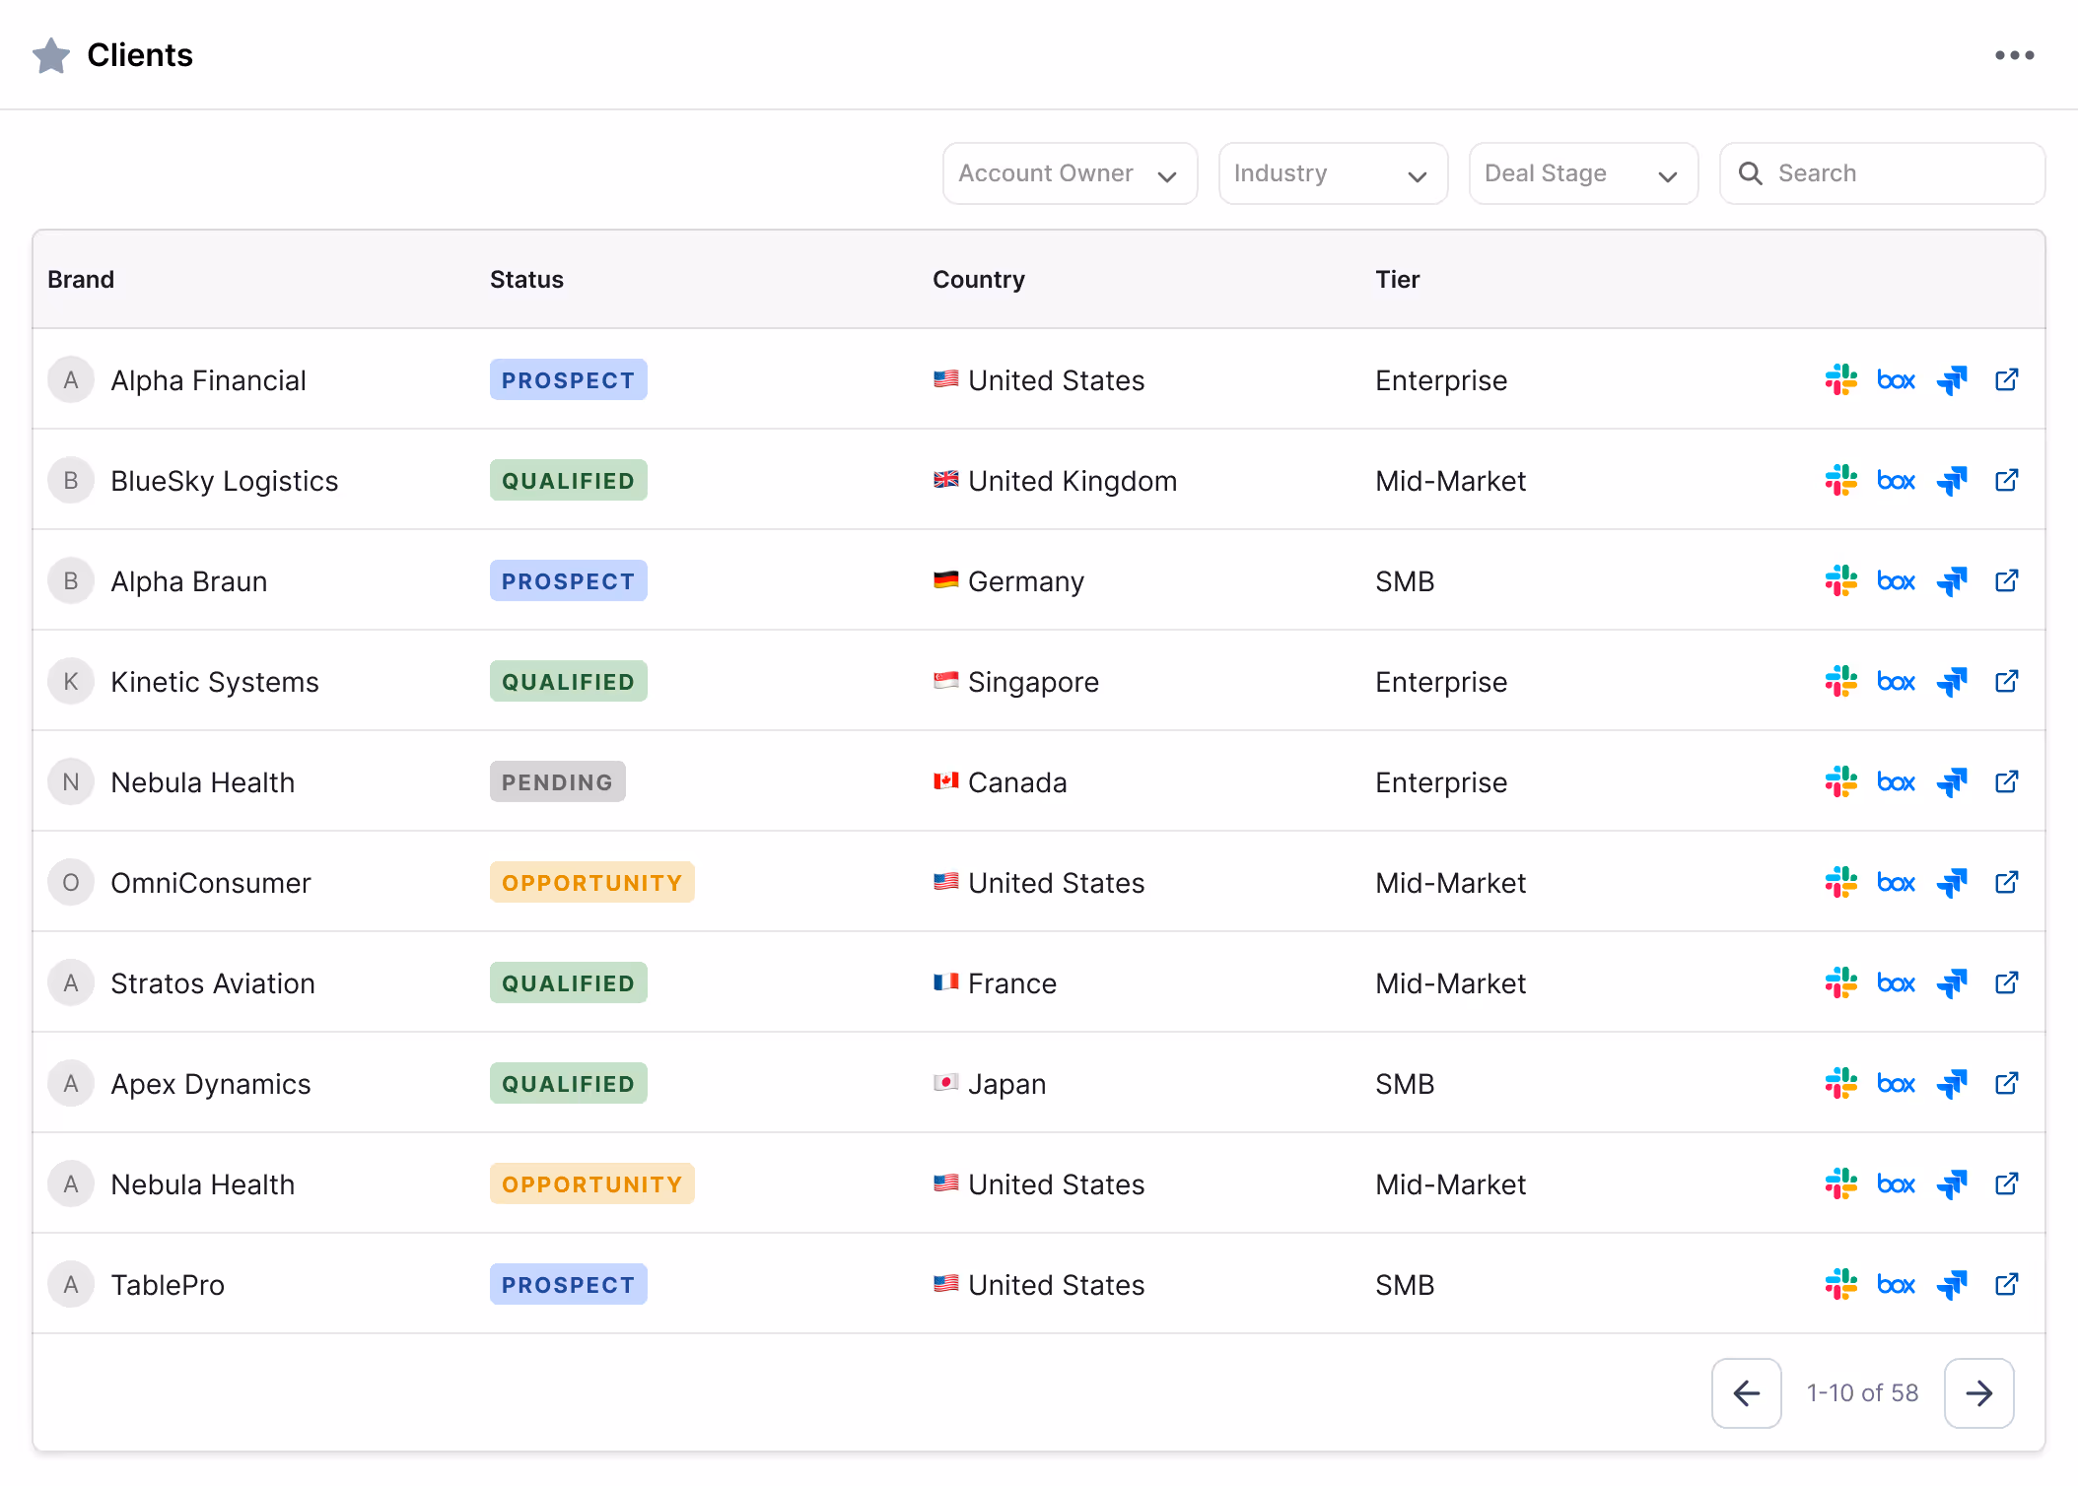Expand the Deal Stage filter

pos(1582,172)
